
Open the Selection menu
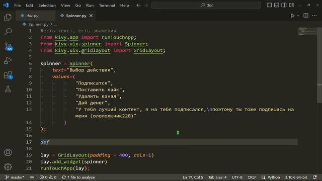(47, 6)
